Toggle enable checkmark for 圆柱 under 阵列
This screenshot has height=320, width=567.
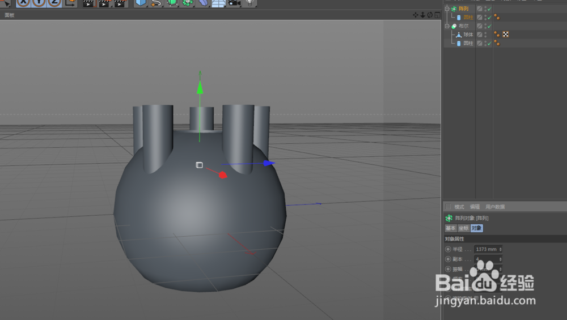click(x=490, y=18)
